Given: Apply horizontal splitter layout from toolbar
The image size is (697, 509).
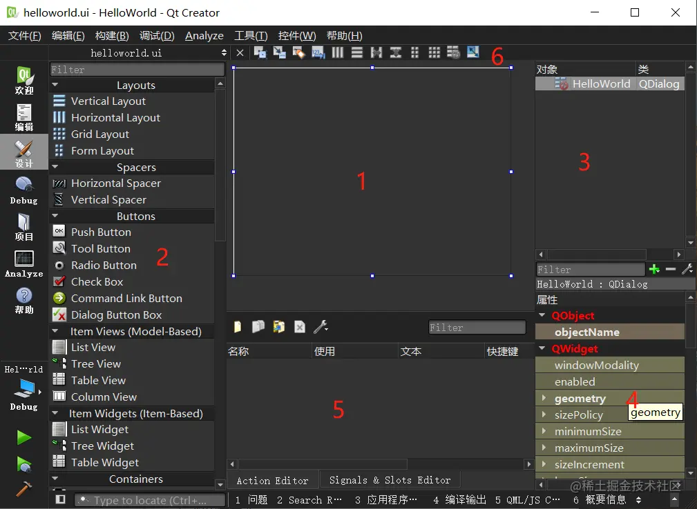Looking at the screenshot, I should [376, 52].
